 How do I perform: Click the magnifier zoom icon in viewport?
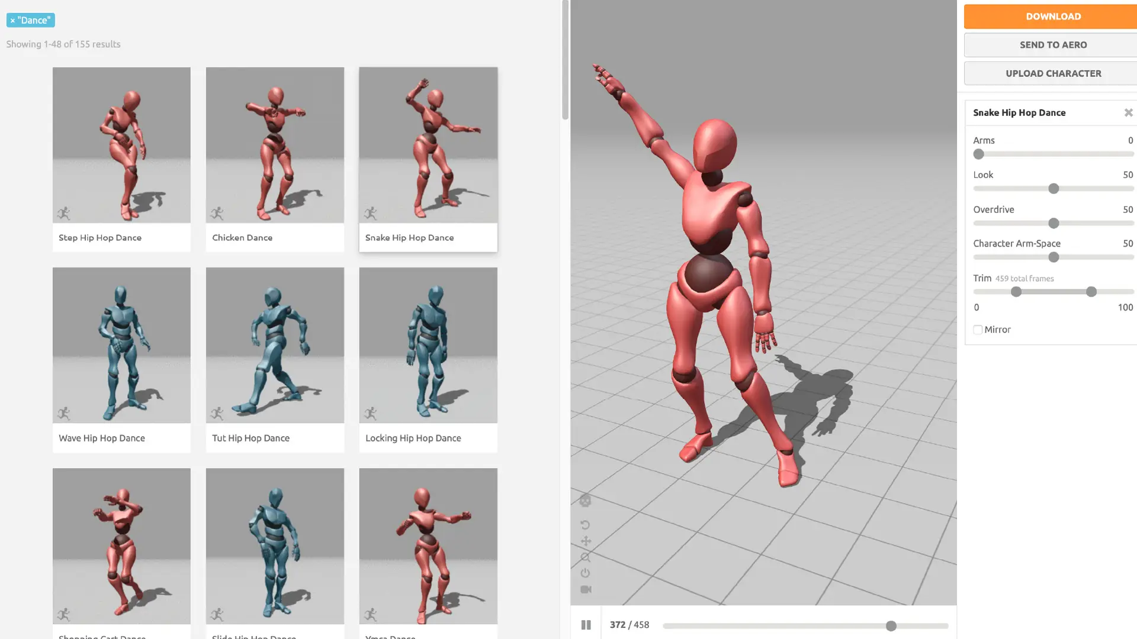tap(585, 557)
